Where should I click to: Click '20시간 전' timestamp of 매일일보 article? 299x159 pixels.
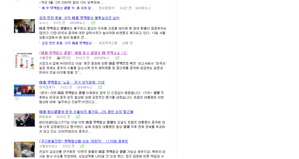[x=63, y=117]
